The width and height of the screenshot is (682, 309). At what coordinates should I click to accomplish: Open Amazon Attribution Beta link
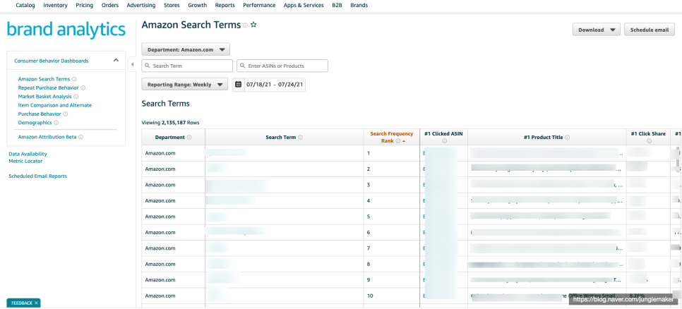[47, 137]
